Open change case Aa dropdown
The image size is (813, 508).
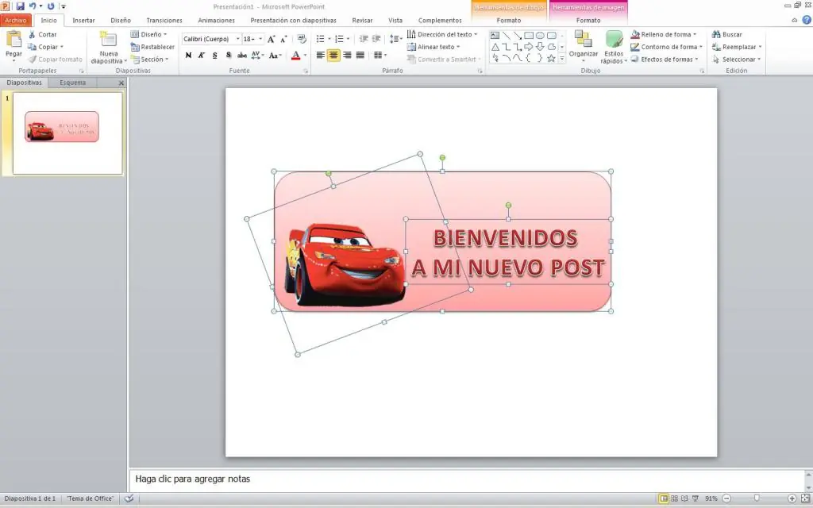(x=275, y=55)
